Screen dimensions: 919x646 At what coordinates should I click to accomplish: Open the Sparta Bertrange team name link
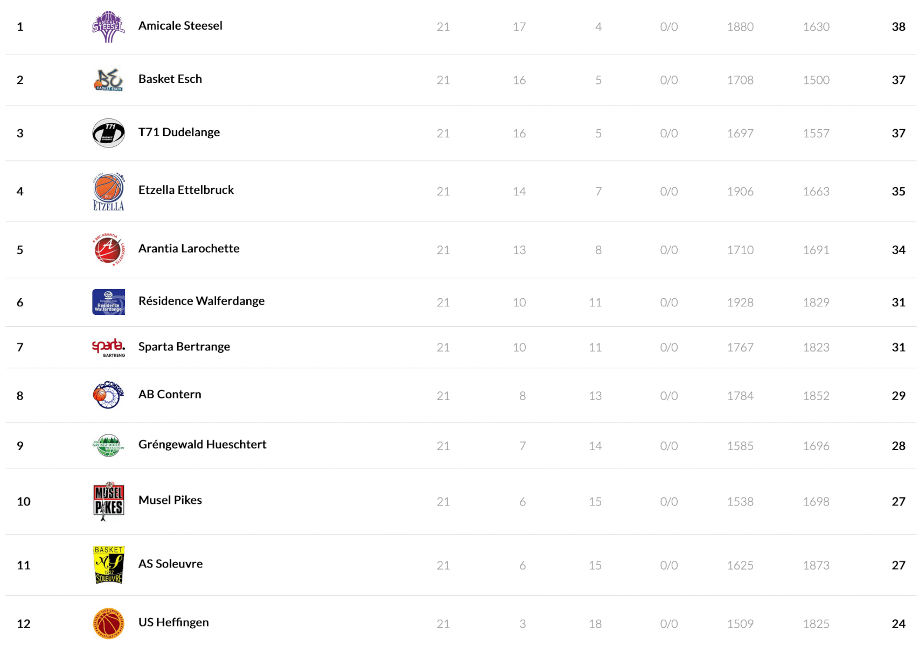coord(184,347)
